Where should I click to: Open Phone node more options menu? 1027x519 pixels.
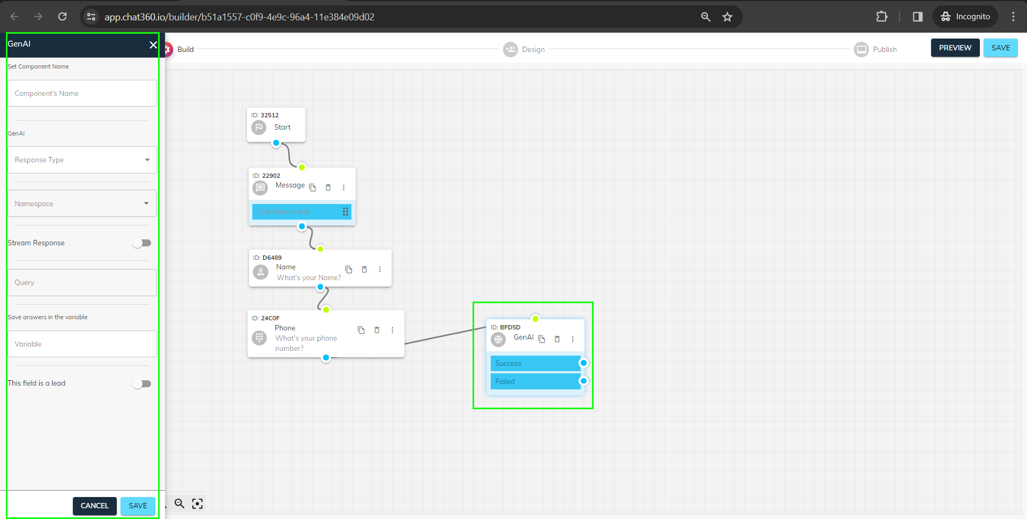pyautogui.click(x=393, y=330)
